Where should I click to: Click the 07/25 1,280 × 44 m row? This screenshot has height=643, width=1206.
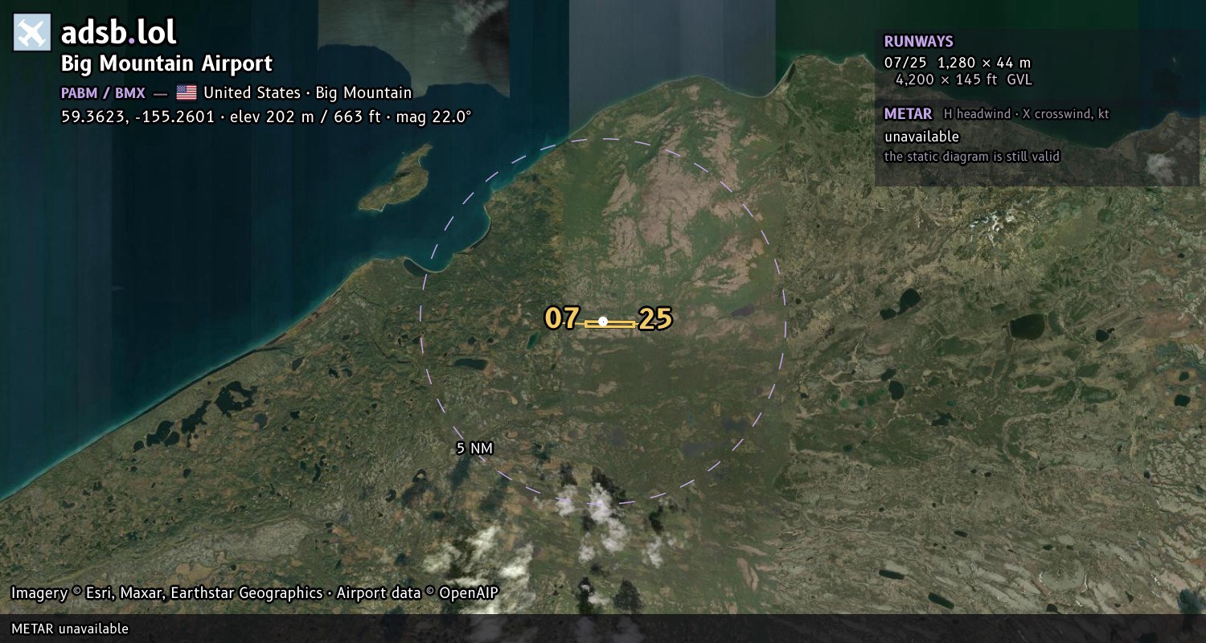tap(957, 62)
